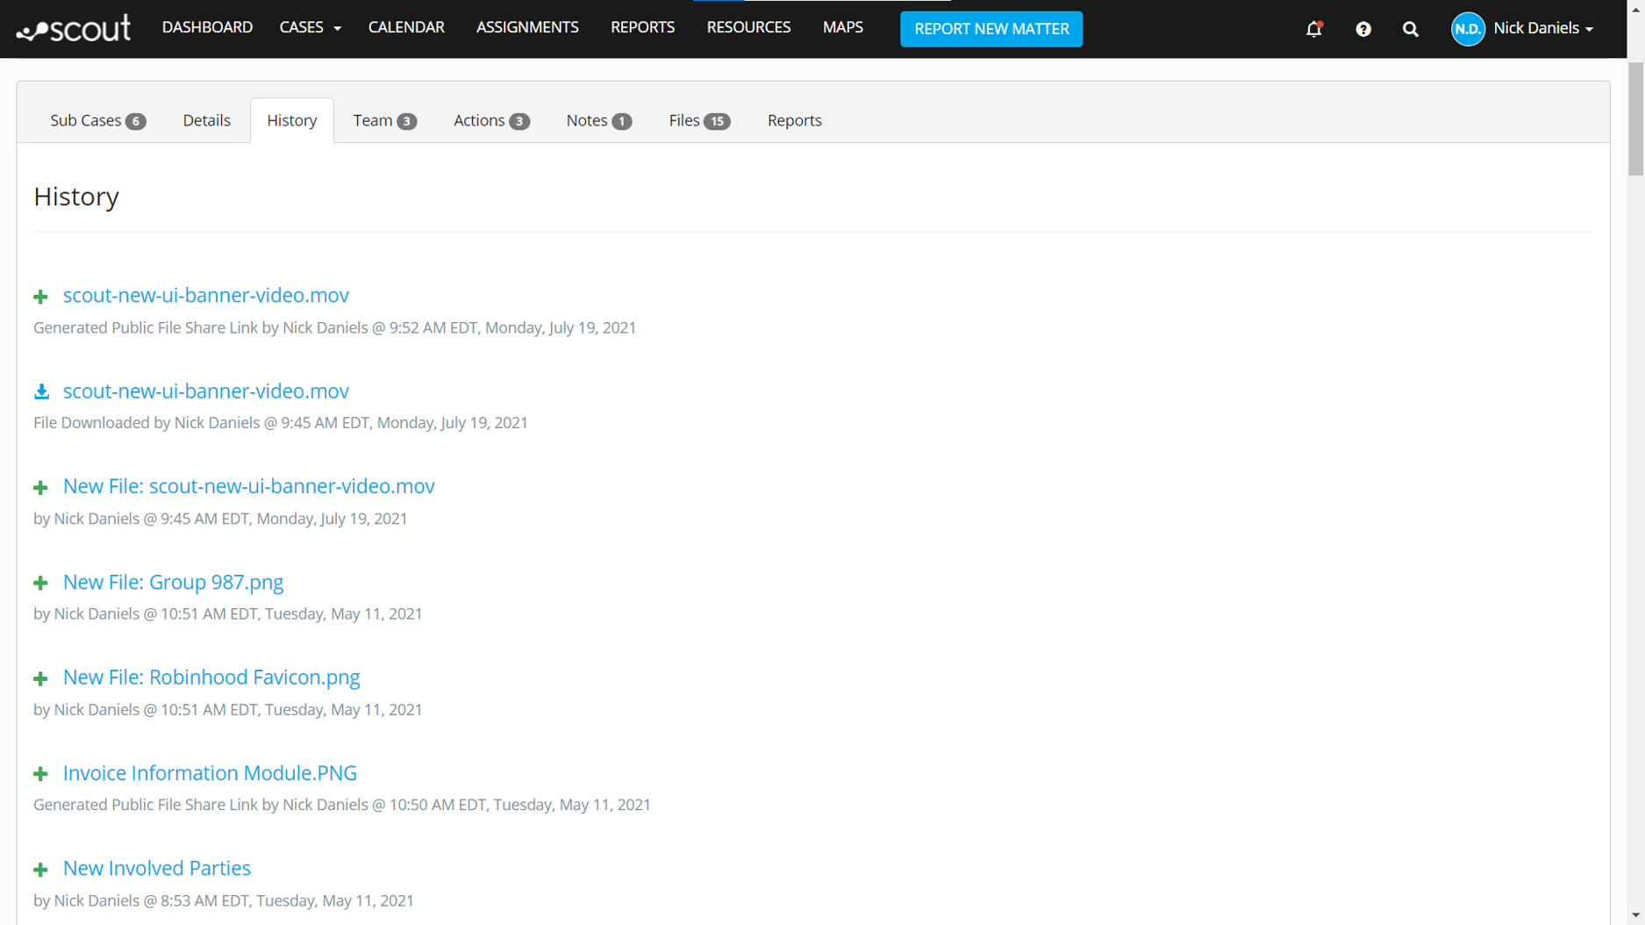Open the New File: scout-new-ui-banner-video.mov link
Viewport: 1645px width, 925px height.
pos(248,486)
